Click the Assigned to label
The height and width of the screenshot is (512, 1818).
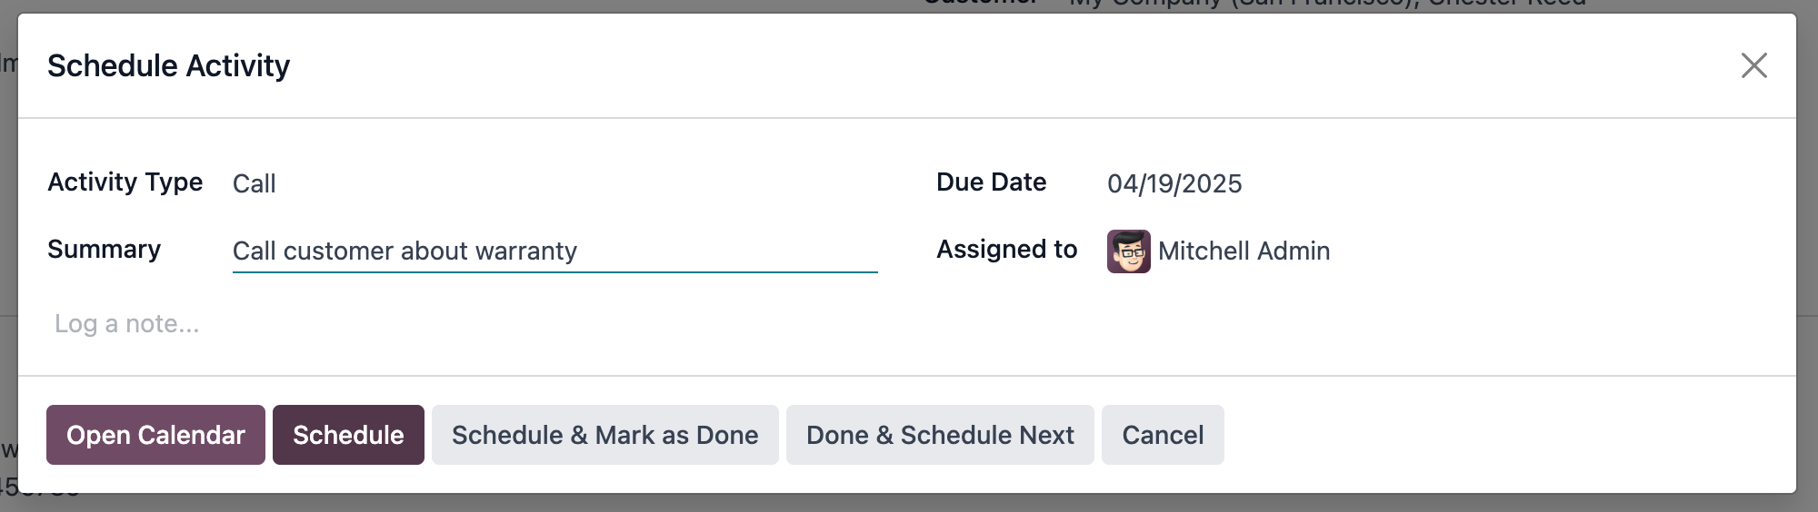(1006, 250)
